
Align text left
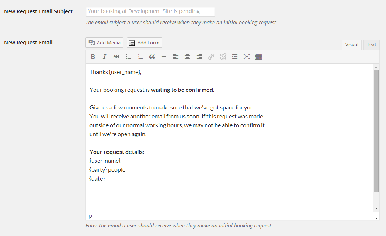[176, 57]
